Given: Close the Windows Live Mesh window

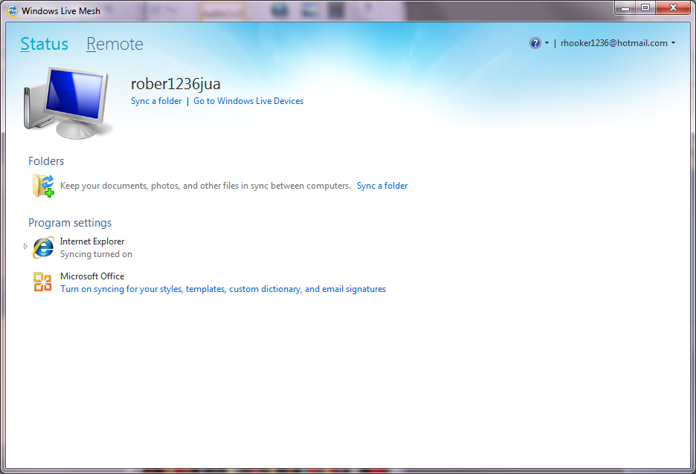Looking at the screenshot, I should tap(673, 7).
